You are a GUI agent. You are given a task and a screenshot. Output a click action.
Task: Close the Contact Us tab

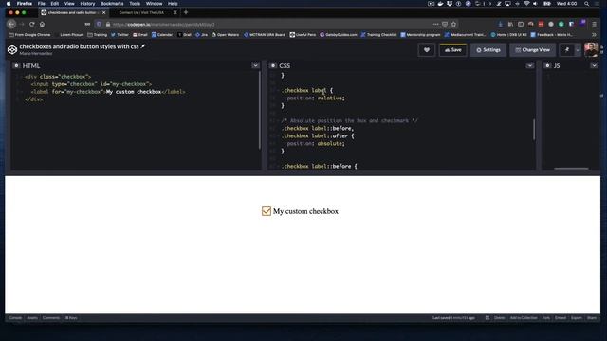point(175,12)
